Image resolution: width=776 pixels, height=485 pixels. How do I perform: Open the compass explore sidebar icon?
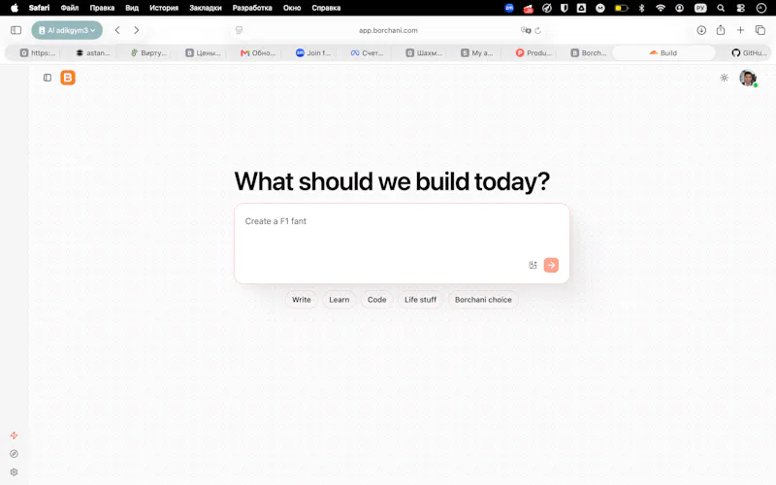click(x=14, y=454)
